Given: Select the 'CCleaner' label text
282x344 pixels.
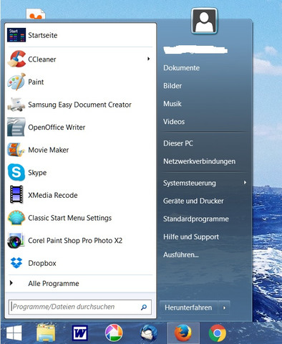Looking at the screenshot, I should tap(42, 59).
